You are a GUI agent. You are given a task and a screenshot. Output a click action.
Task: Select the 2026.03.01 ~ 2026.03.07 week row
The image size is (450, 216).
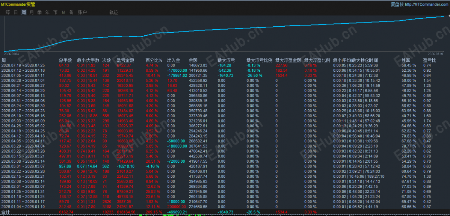(x=225, y=166)
